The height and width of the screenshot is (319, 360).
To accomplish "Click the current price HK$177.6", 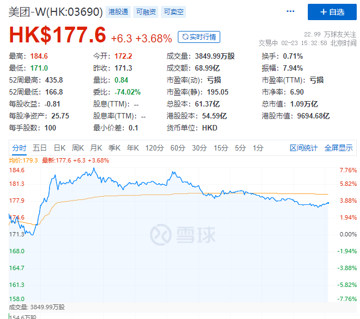I will click(x=58, y=35).
